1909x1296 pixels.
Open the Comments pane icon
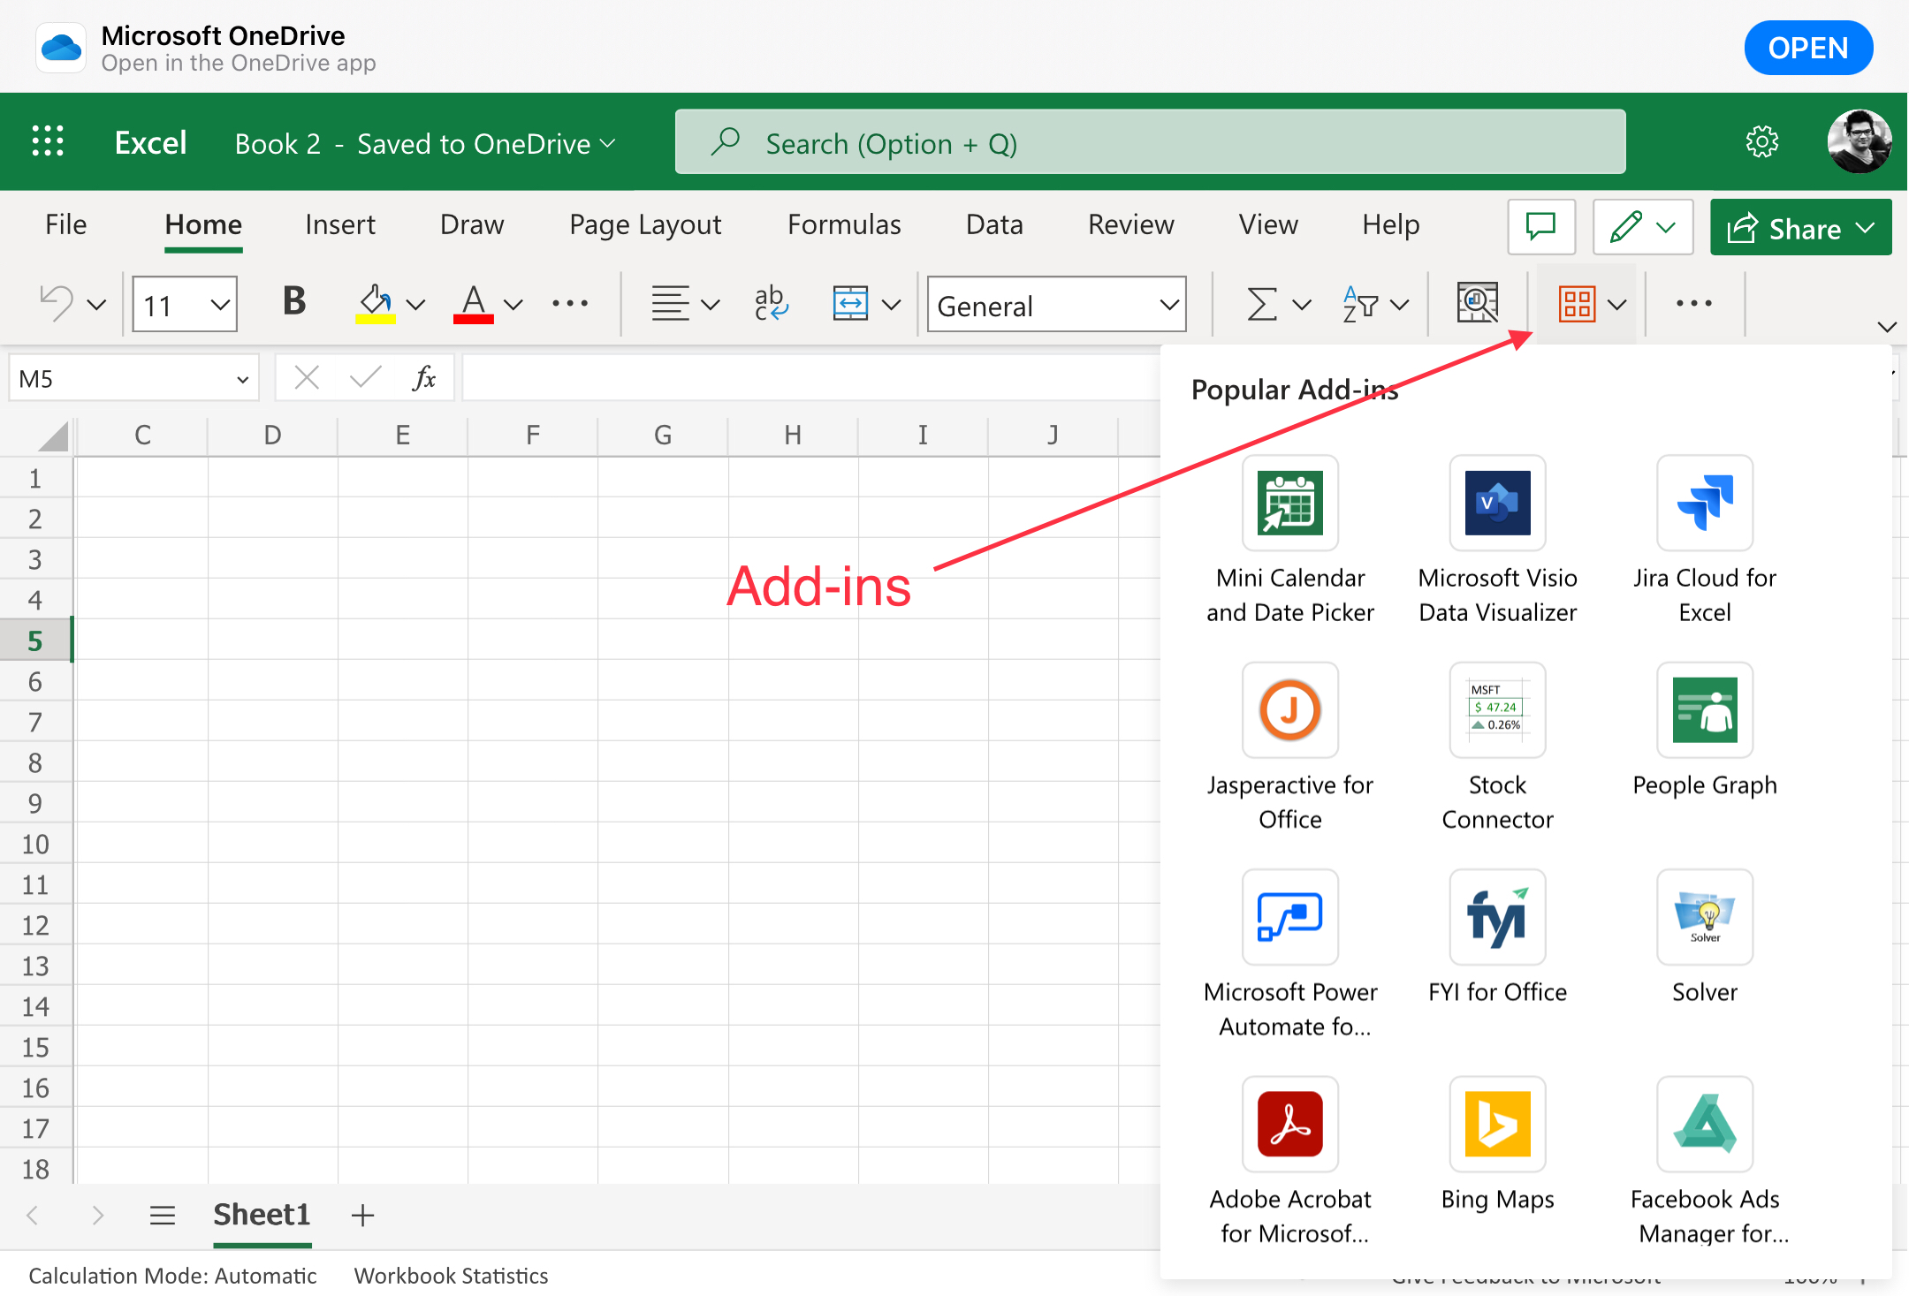1541,227
